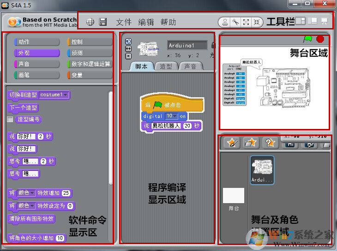Click the save project floppy icon
This screenshot has height=251, width=337.
103,22
